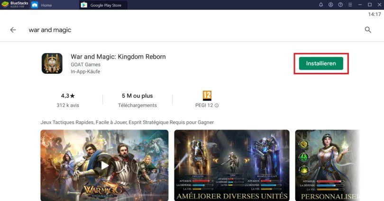Open the BlueStacks account icon
384x201 pixels.
[x=330, y=5]
